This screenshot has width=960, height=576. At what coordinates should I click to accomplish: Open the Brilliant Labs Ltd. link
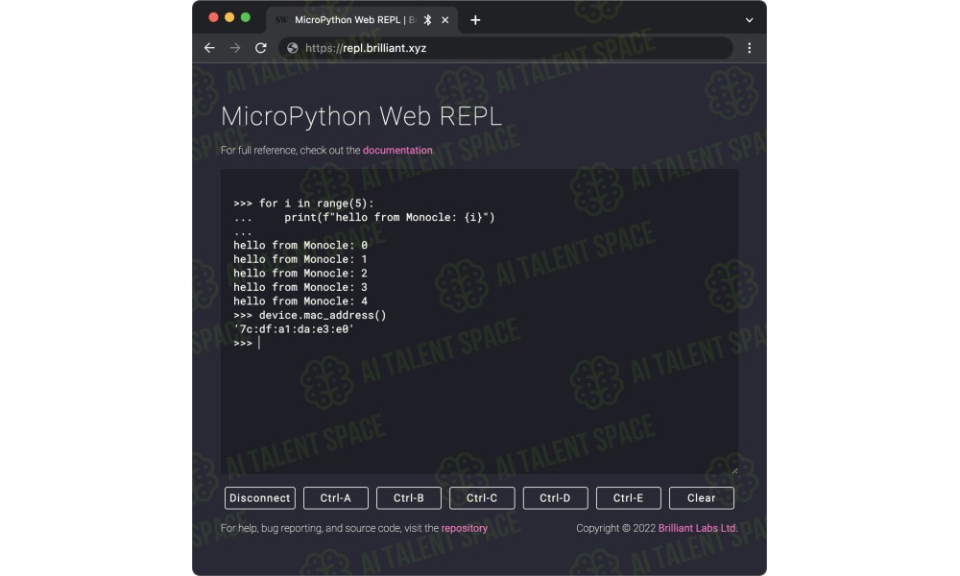pyautogui.click(x=697, y=528)
